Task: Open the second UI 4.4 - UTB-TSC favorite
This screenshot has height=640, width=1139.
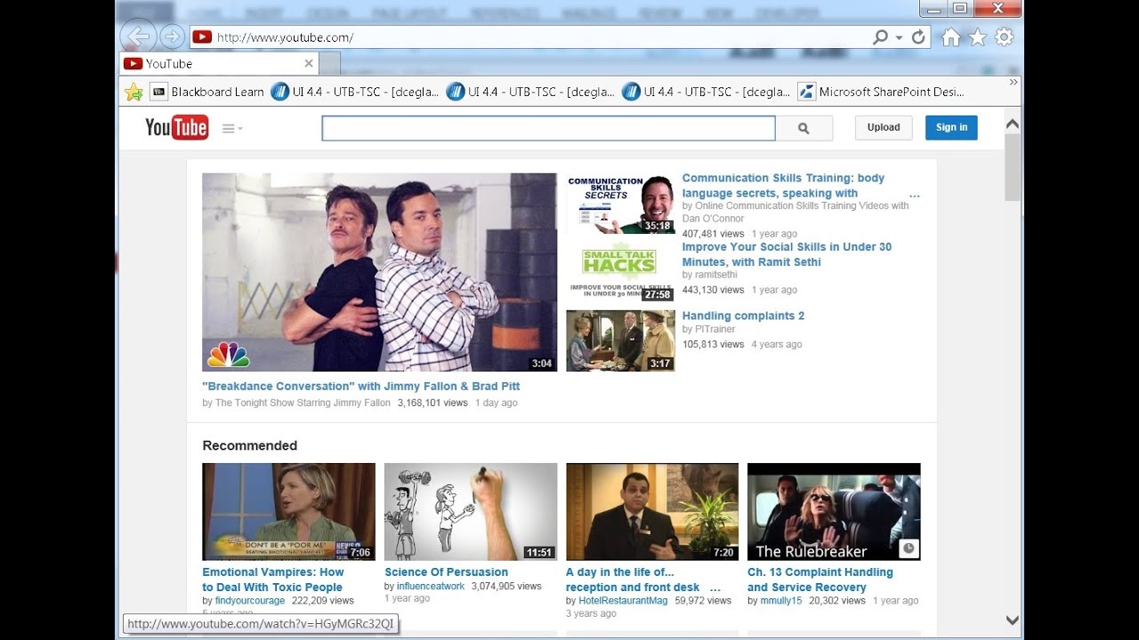Action: pyautogui.click(x=530, y=92)
